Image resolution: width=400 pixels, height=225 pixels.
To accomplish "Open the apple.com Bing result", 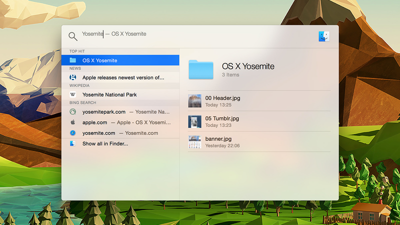I will (x=120, y=122).
